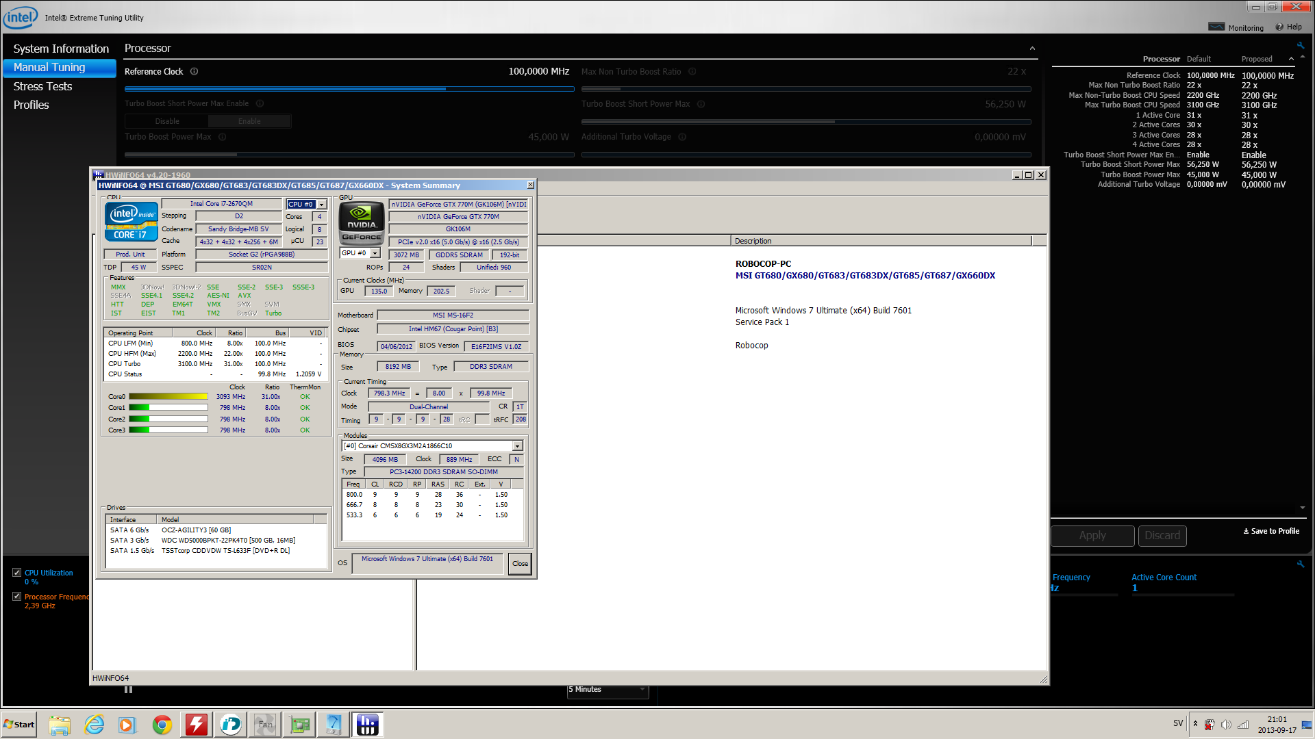Click the Description column header in HWiNFO64
This screenshot has width=1315, height=739.
pyautogui.click(x=881, y=241)
